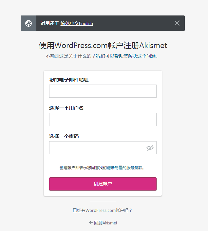Focus the 您的电子邮件地址 input field
Viewport: 208px width, 231px height.
tap(103, 91)
